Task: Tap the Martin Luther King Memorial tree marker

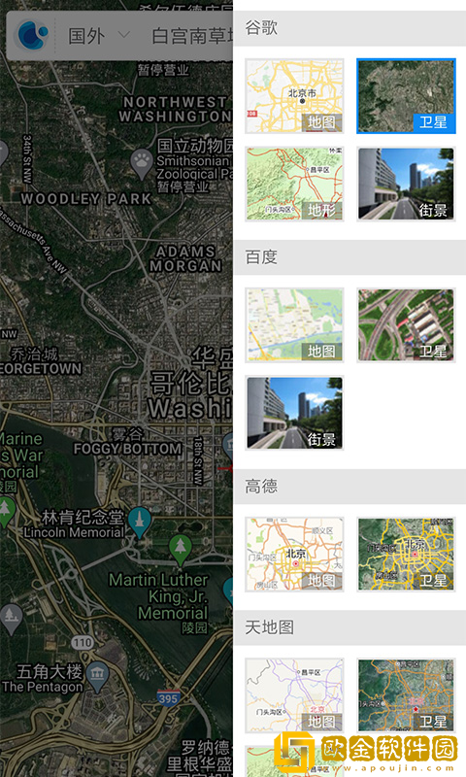Action: pyautogui.click(x=181, y=549)
